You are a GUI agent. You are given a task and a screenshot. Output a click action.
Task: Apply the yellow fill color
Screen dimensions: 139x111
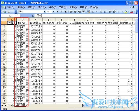(126, 12)
